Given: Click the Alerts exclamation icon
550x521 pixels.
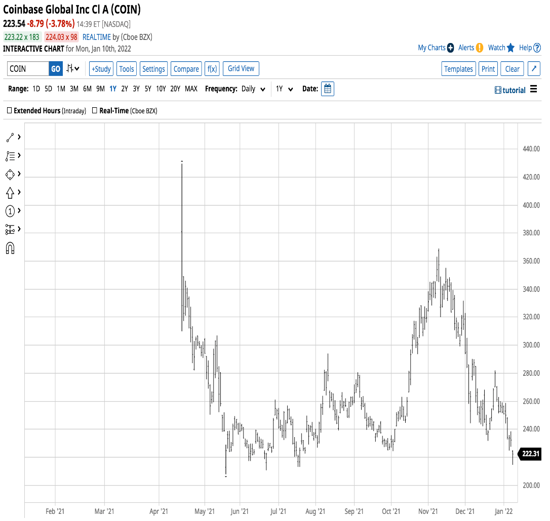Looking at the screenshot, I should pyautogui.click(x=480, y=48).
